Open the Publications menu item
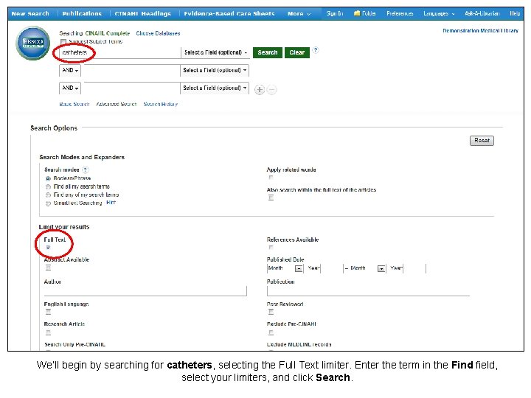Viewport: 531px width, 398px height. click(82, 13)
